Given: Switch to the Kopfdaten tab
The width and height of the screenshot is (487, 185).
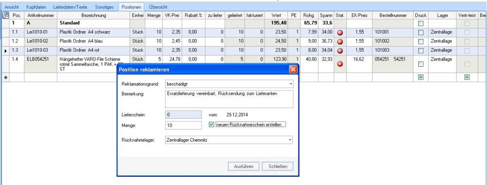Looking at the screenshot, I should (x=37, y=7).
